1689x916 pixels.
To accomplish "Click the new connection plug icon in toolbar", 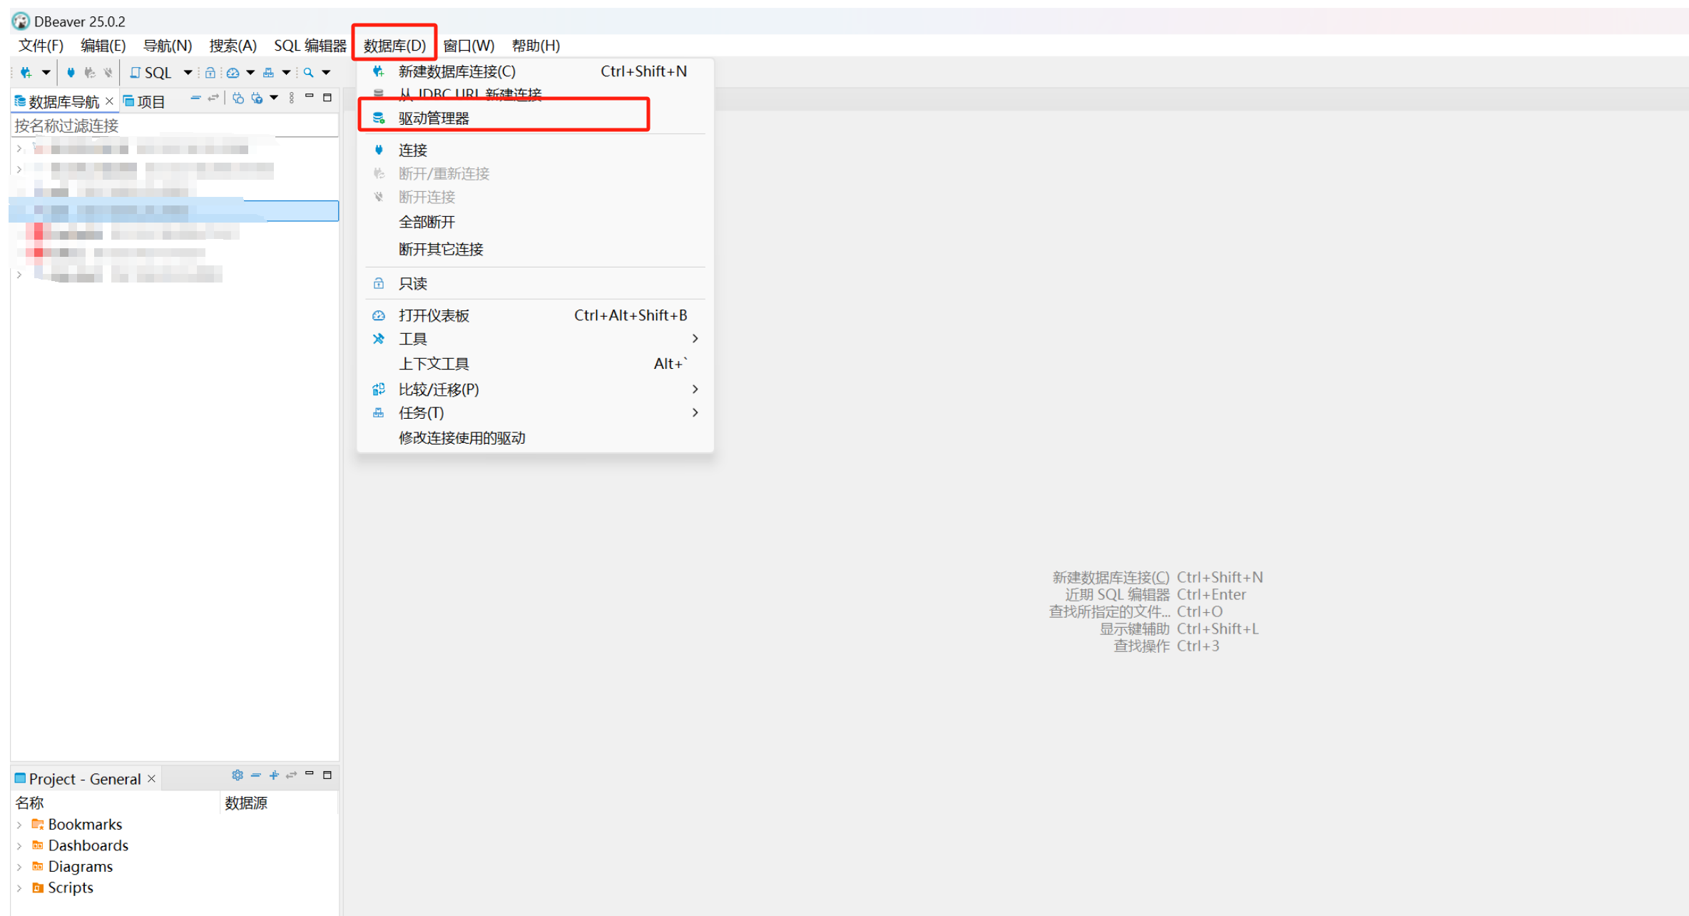I will [26, 73].
